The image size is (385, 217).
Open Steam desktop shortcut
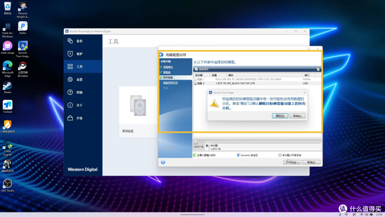[7, 87]
